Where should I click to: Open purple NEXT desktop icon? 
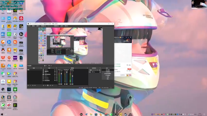click(x=15, y=58)
